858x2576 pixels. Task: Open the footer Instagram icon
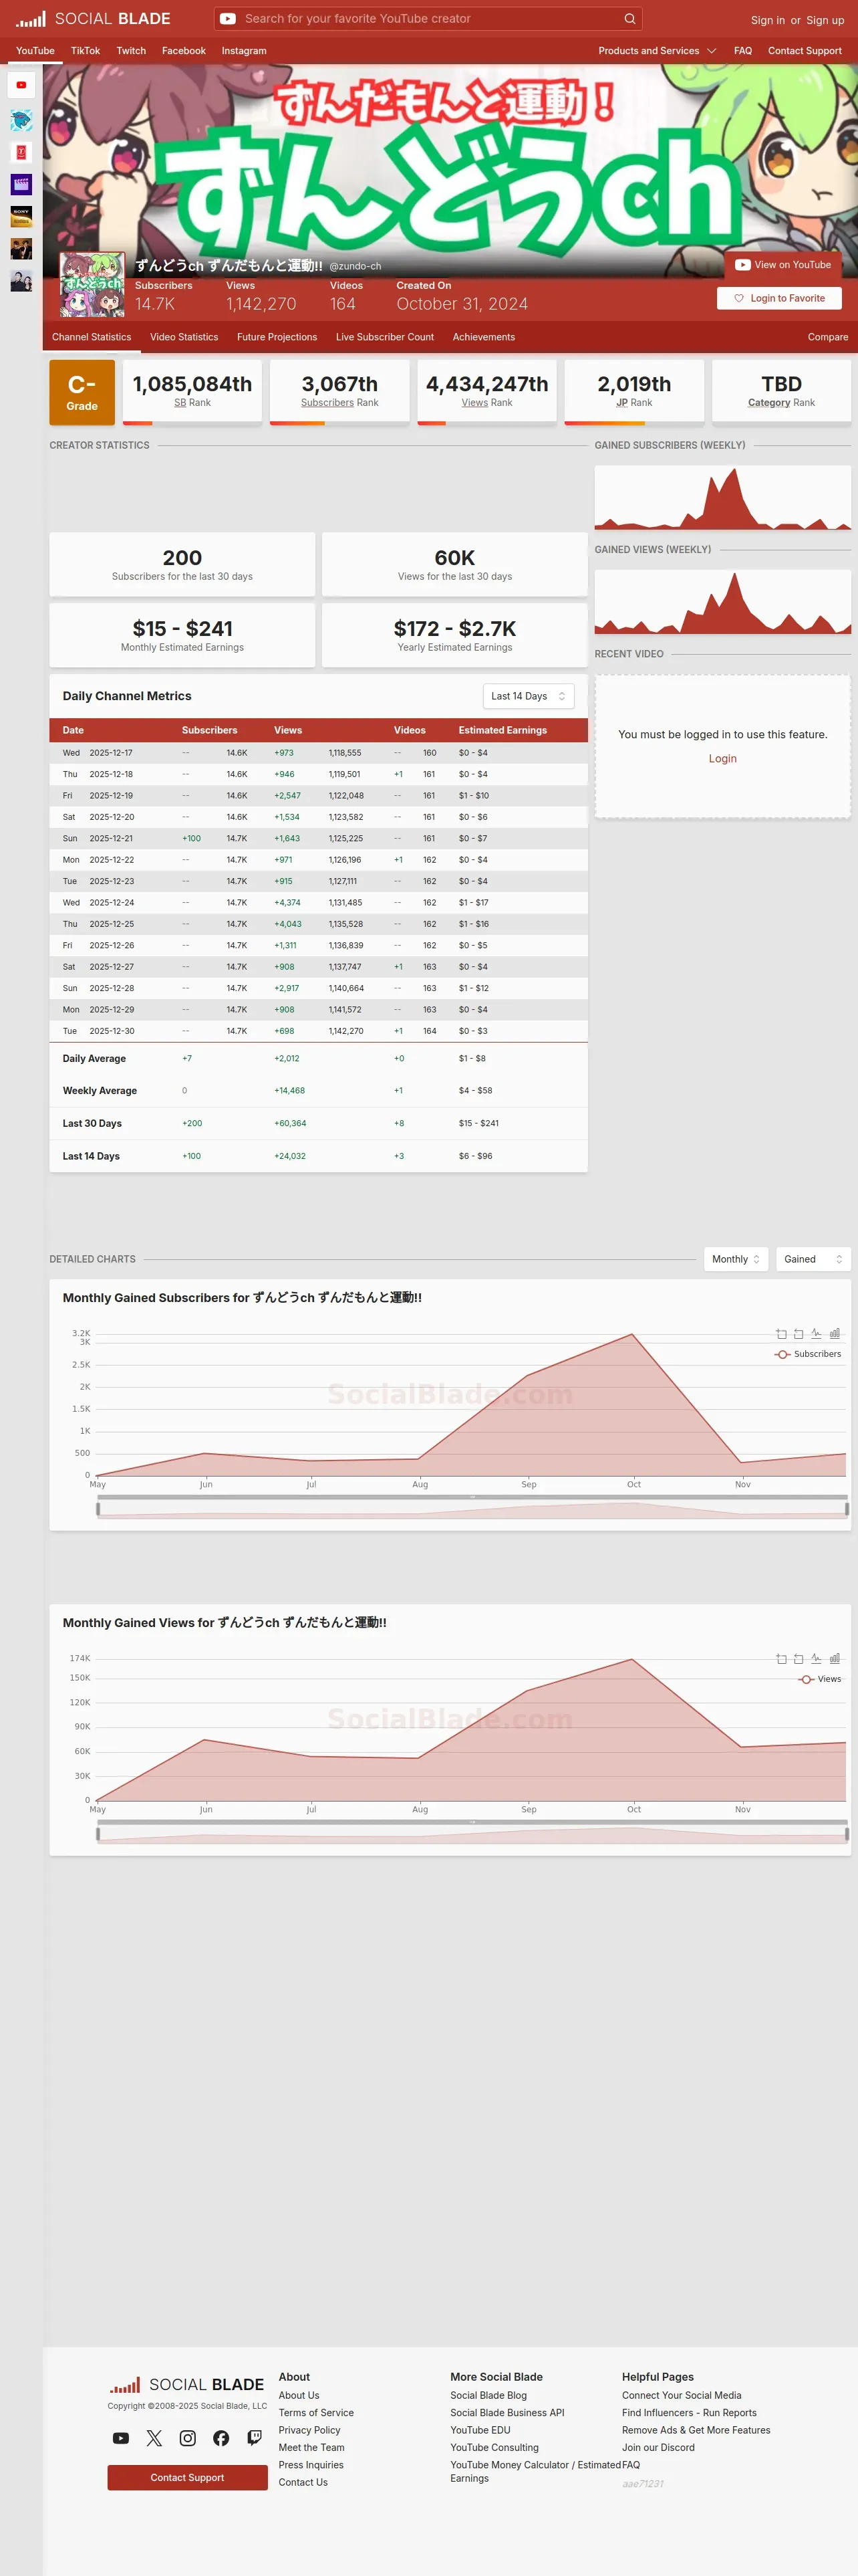pos(188,2438)
